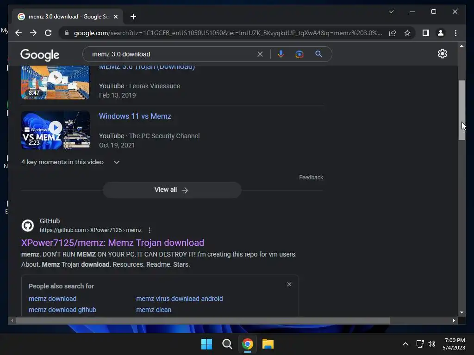
Task: Open network settings in system tray
Action: point(420,344)
